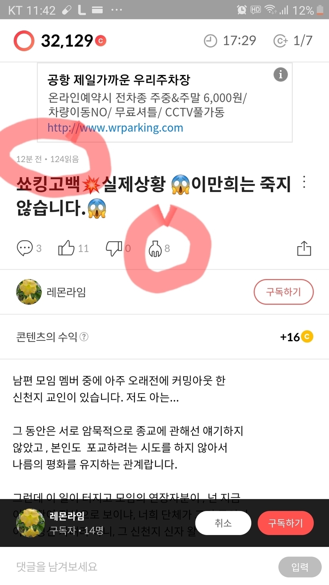Tap the content revenue help question icon
This screenshot has height=585, width=329.
coord(84,337)
